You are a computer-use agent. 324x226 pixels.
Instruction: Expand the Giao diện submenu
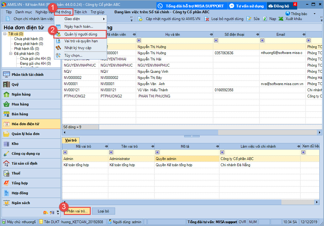(x=80, y=19)
